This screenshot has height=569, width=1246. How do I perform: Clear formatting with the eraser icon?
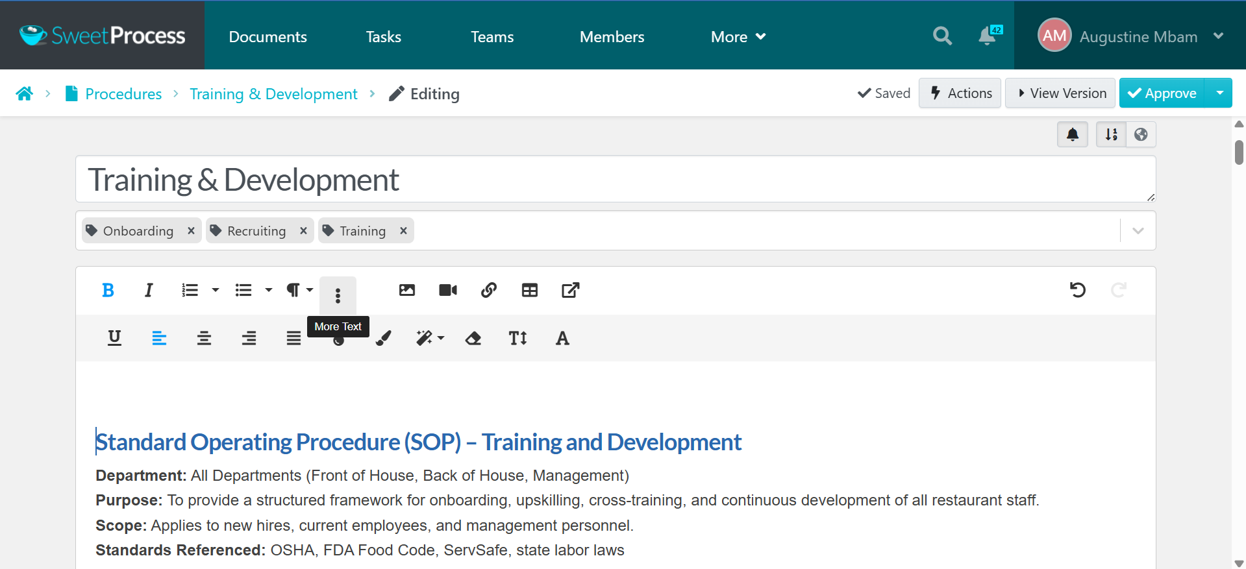point(473,338)
